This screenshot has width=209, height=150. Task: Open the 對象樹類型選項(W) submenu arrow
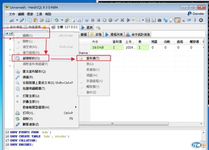click(x=76, y=107)
